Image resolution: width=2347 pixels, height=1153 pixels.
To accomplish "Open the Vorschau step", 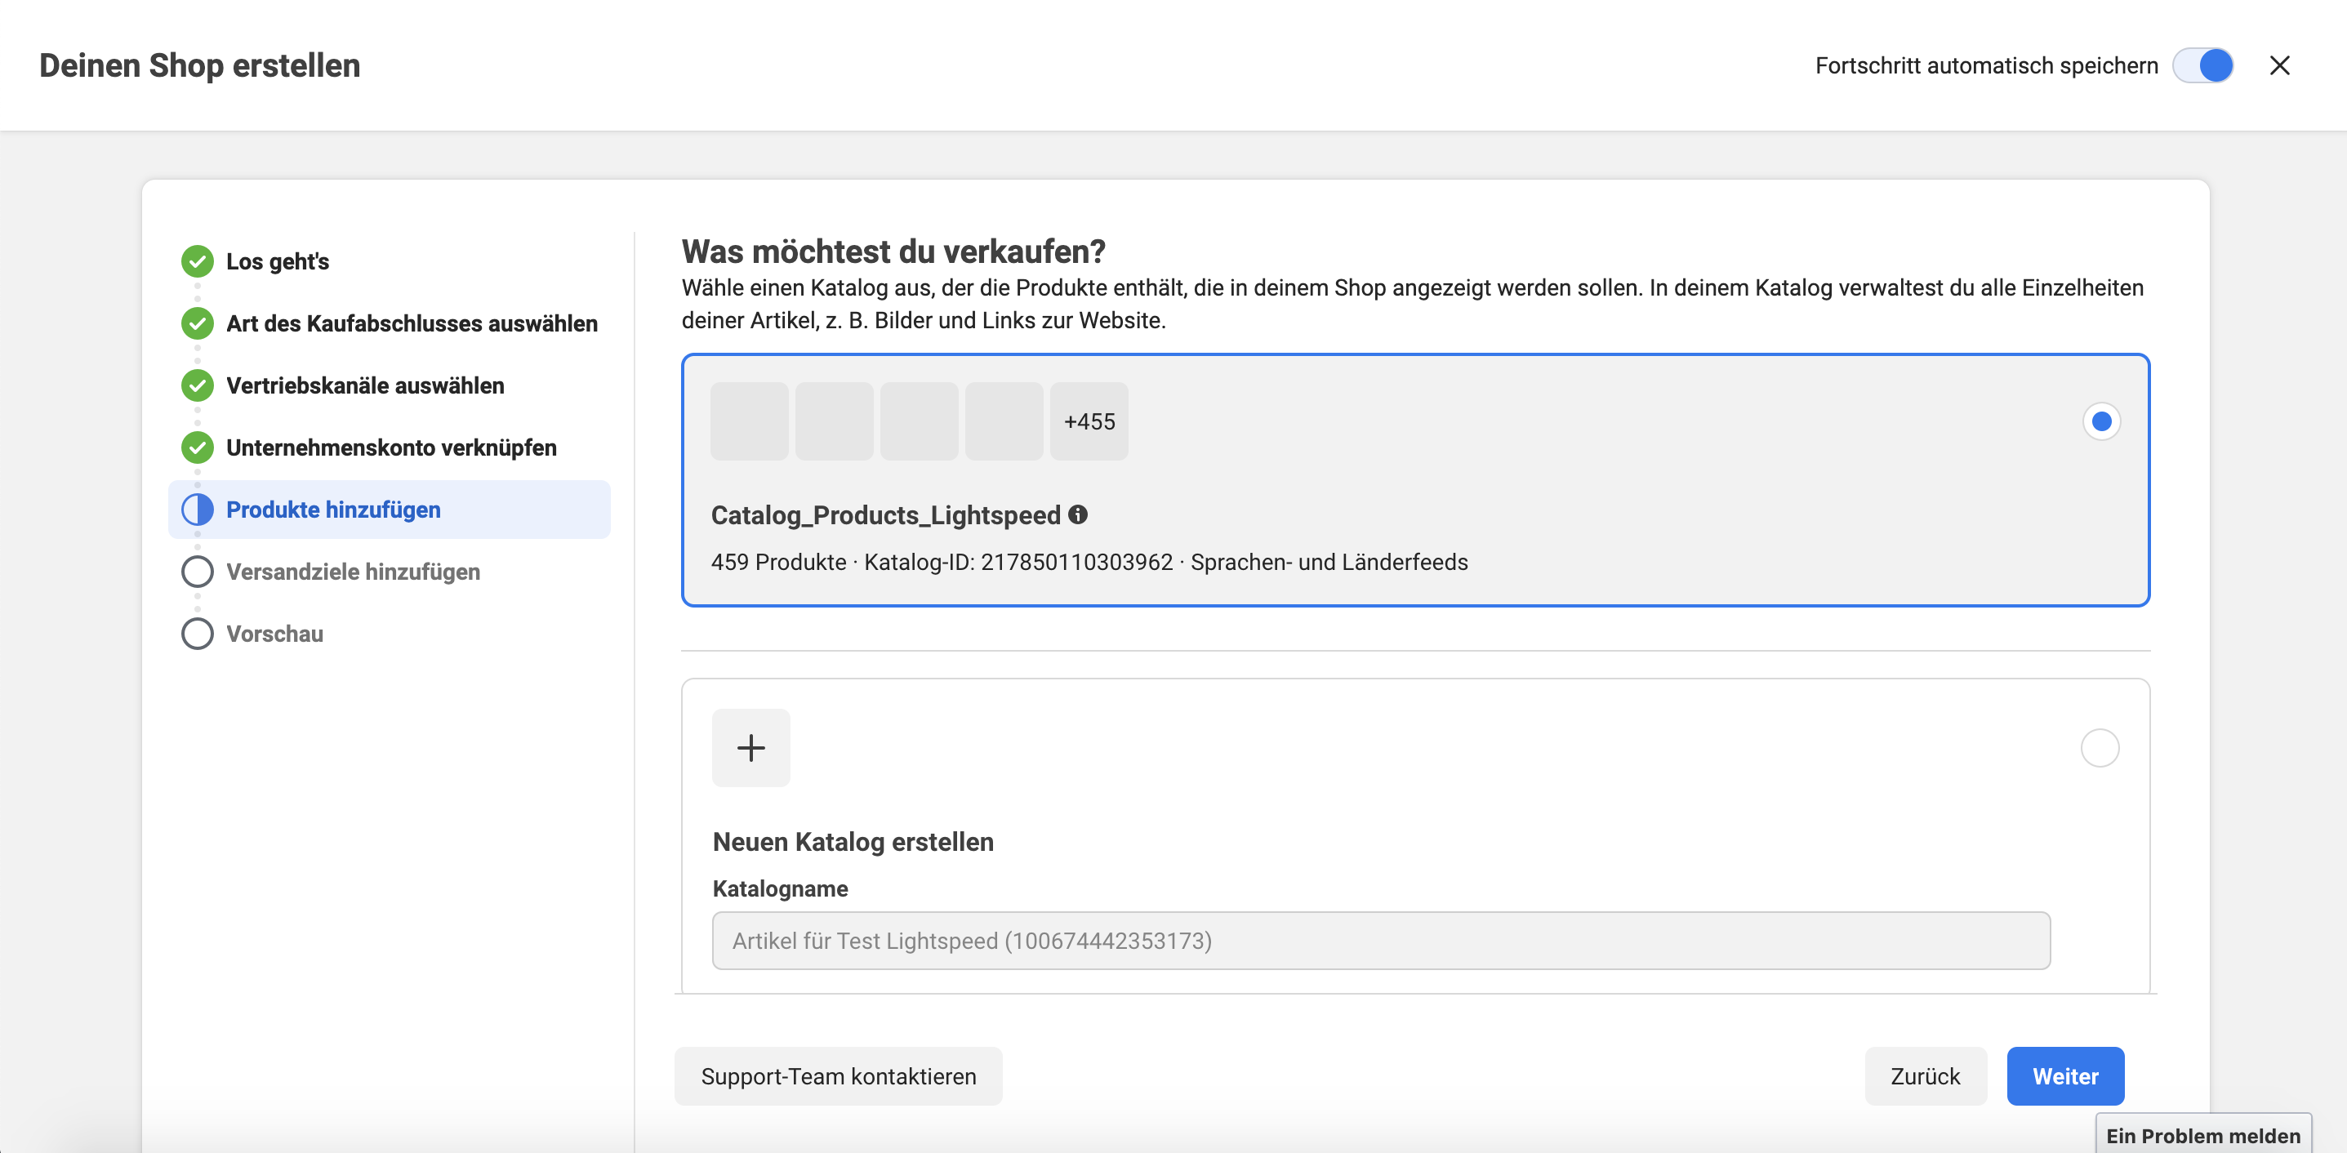I will pyautogui.click(x=274, y=633).
